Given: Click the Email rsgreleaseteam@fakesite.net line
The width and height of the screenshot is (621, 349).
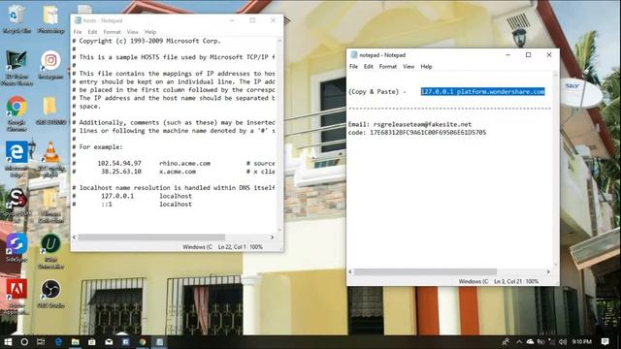Looking at the screenshot, I should click(x=409, y=124).
